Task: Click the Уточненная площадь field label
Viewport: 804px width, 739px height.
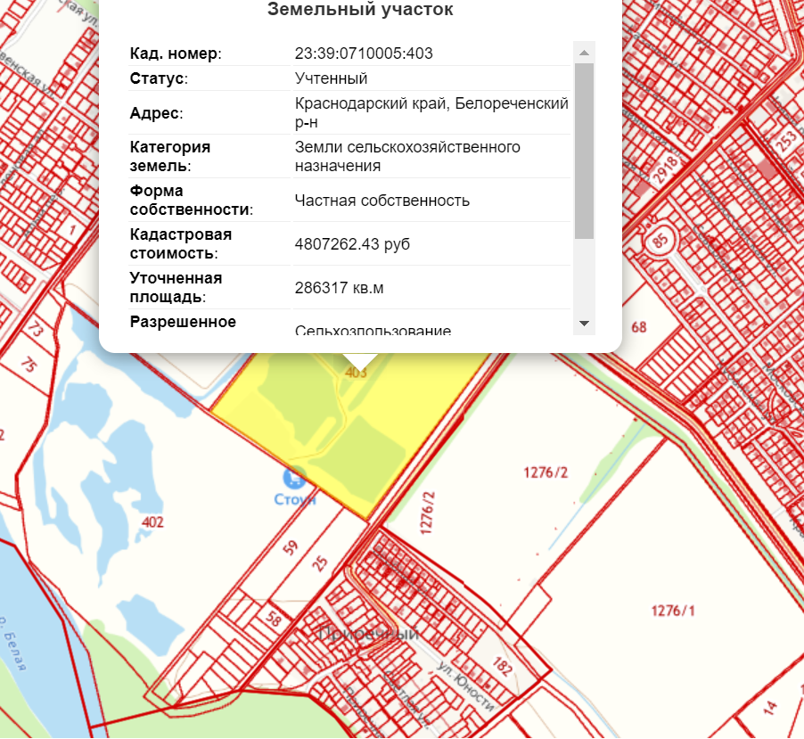Action: pos(176,287)
